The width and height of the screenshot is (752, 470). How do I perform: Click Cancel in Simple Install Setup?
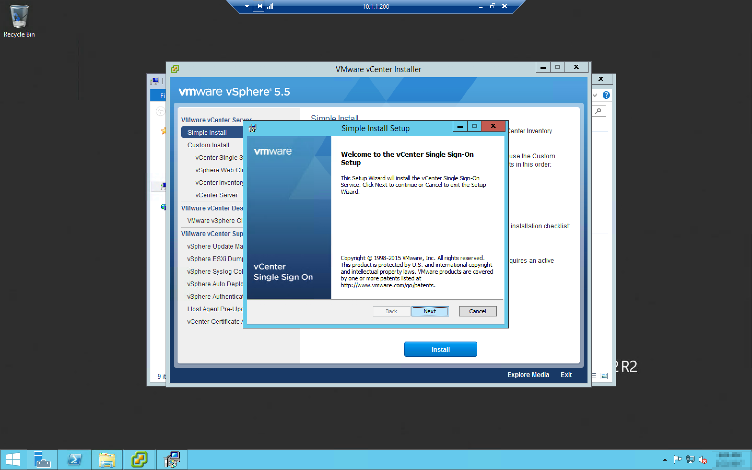click(477, 311)
